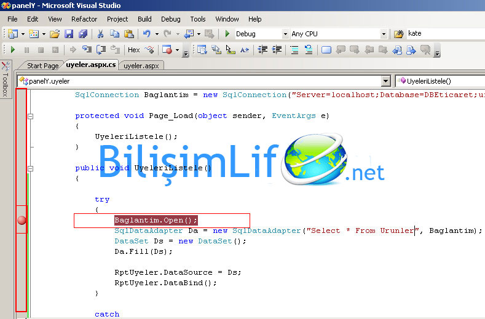Click the Add New Item toolbar icon
The width and height of the screenshot is (485, 319).
[34, 34]
